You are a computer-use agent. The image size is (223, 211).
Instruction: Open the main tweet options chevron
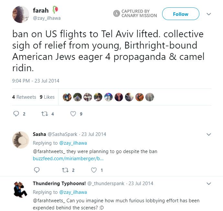[x=209, y=14]
